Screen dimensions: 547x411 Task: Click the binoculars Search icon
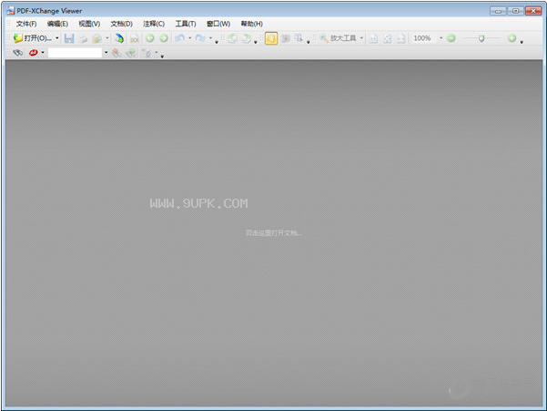(x=18, y=53)
